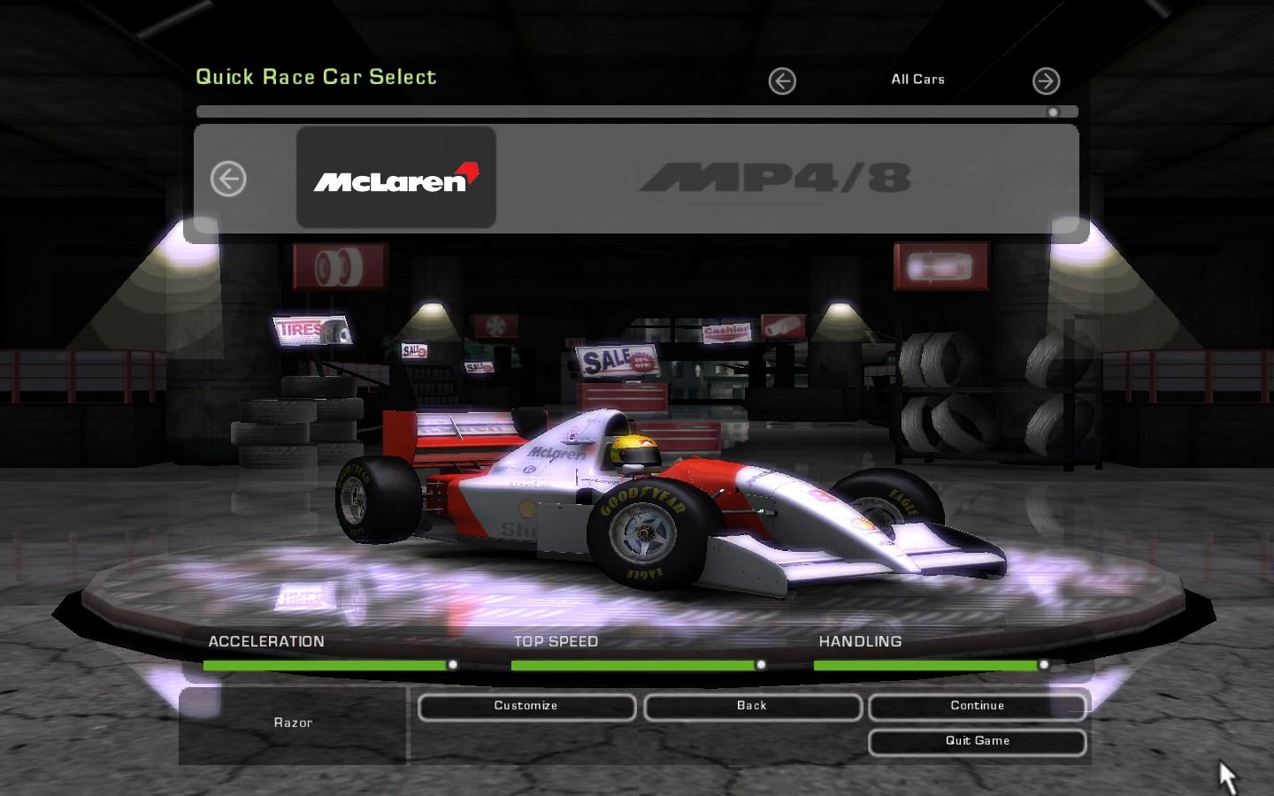The height and width of the screenshot is (796, 1274).
Task: Click the HANDLING label
Action: coord(860,642)
